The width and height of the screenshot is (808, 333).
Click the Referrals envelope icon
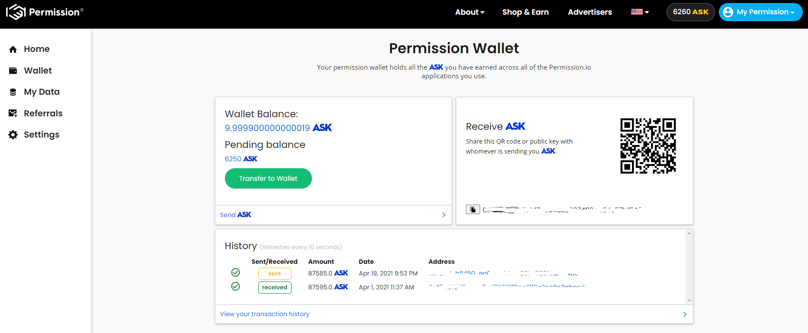point(13,113)
